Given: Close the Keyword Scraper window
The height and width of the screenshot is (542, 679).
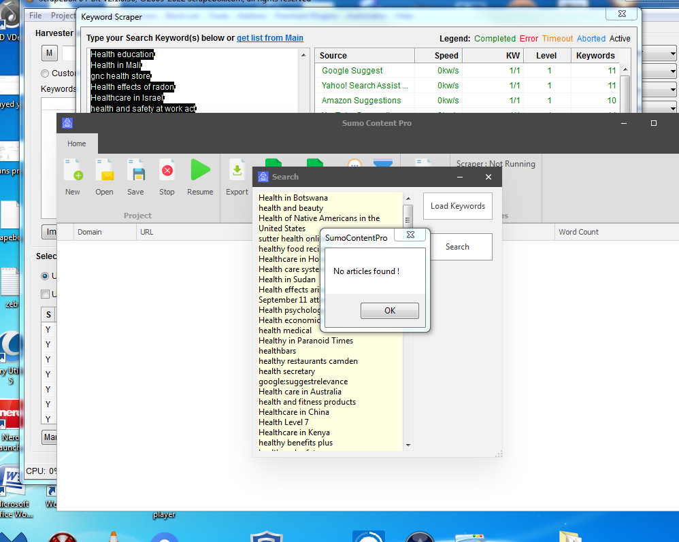Looking at the screenshot, I should coord(622,14).
